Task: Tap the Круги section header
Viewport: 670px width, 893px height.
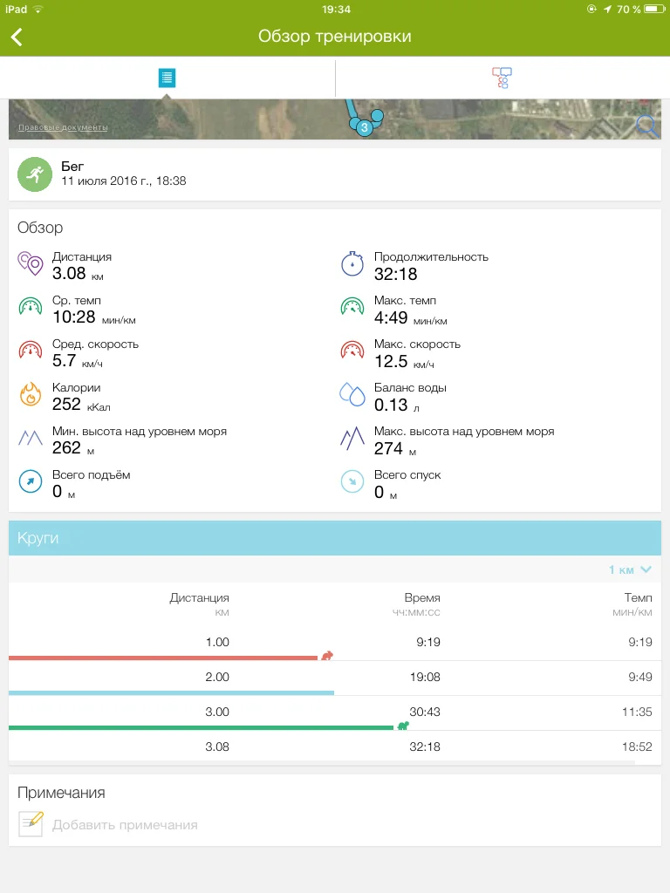Action: 335,537
